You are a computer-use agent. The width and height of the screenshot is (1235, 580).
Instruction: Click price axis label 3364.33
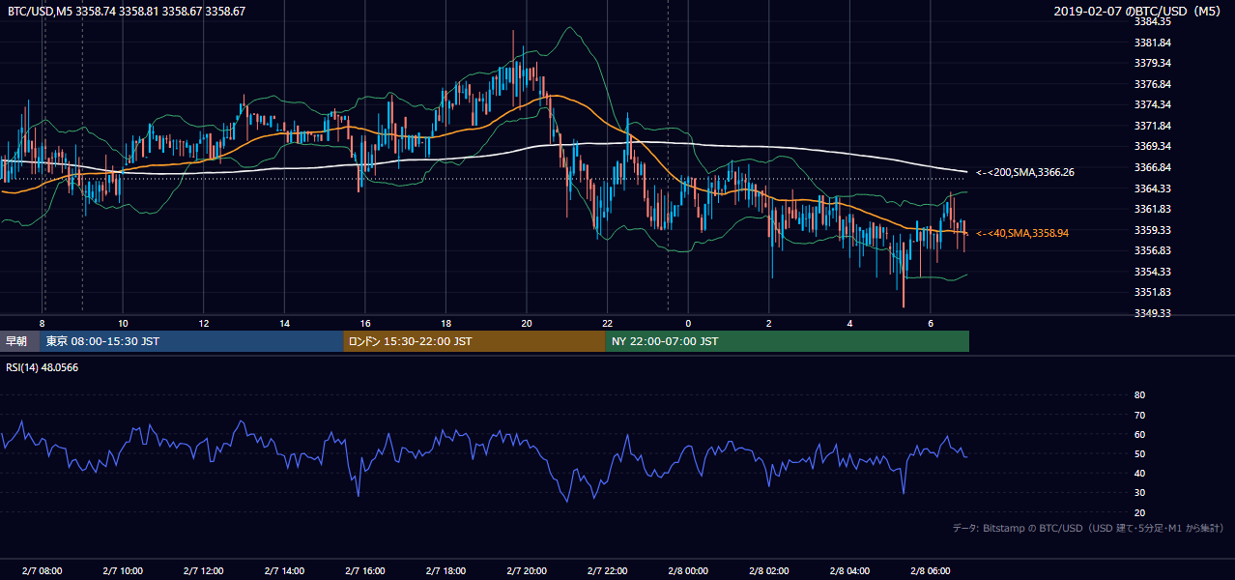1153,188
